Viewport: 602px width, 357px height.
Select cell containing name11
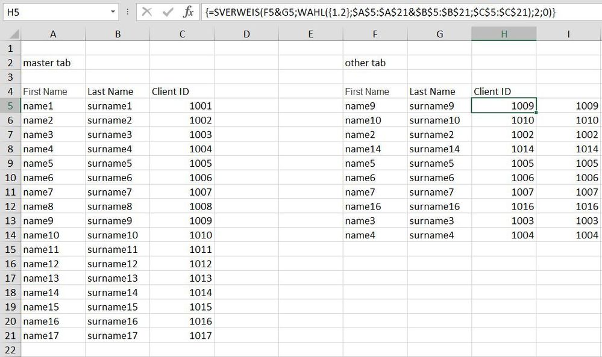tap(53, 249)
